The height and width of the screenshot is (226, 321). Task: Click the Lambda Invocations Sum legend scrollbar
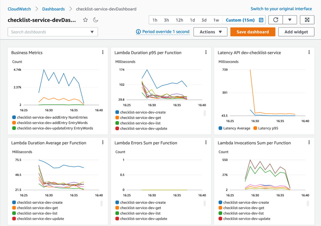point(308,203)
